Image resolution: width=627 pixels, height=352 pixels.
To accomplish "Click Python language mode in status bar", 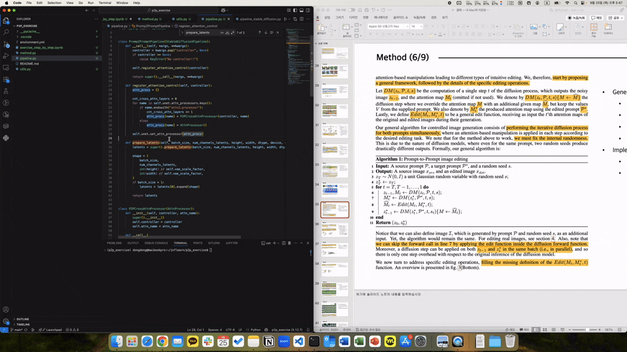I will click(x=255, y=330).
